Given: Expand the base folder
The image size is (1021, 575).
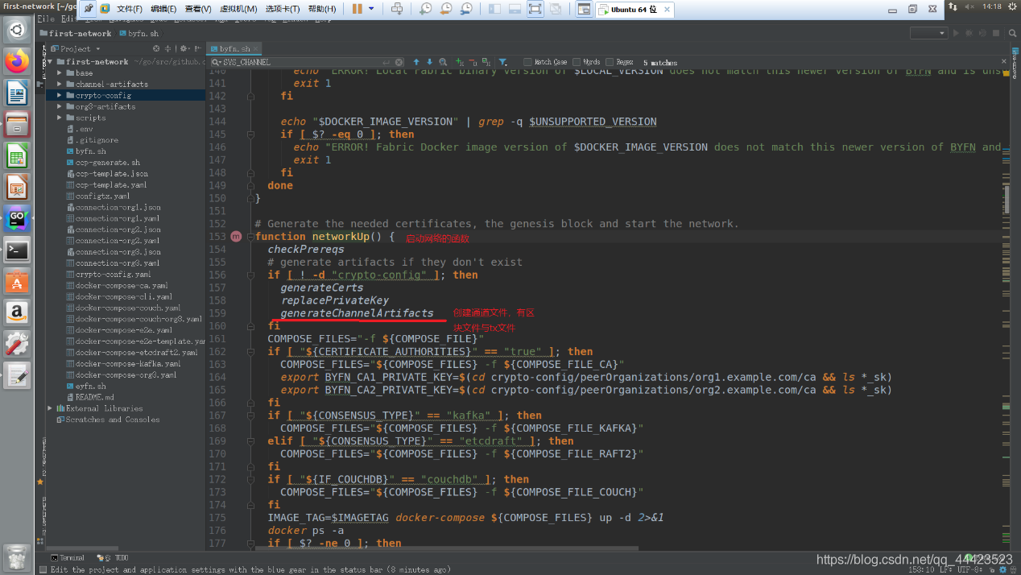Looking at the screenshot, I should (x=60, y=72).
